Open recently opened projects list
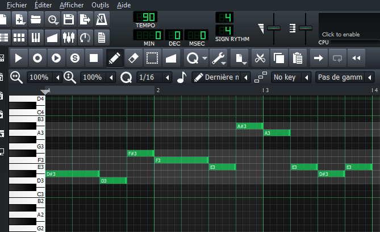The width and height of the screenshot is (380, 232). (x=52, y=19)
